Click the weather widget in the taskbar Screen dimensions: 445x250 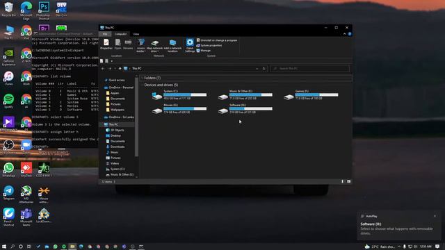[x=380, y=247]
